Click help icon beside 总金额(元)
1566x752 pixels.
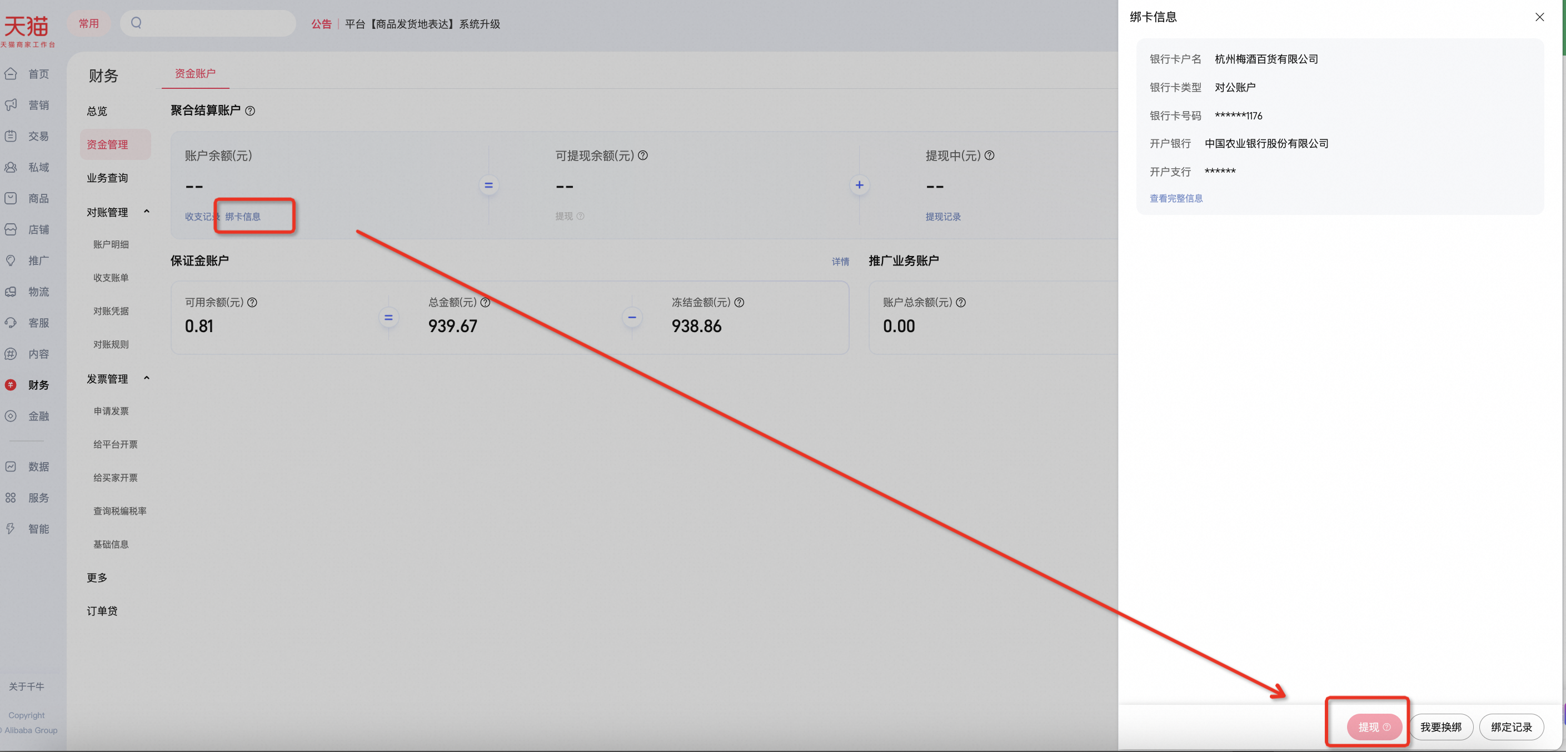pos(485,303)
